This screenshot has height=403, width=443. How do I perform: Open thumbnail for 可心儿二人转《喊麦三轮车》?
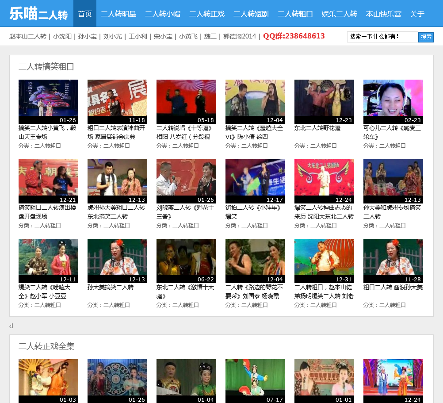393,101
